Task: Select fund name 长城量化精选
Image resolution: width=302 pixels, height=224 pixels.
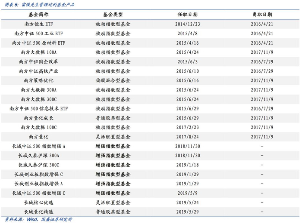Action: click(38, 212)
